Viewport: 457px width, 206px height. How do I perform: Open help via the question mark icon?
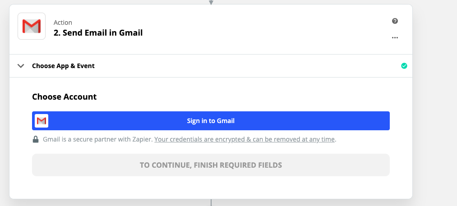point(395,21)
